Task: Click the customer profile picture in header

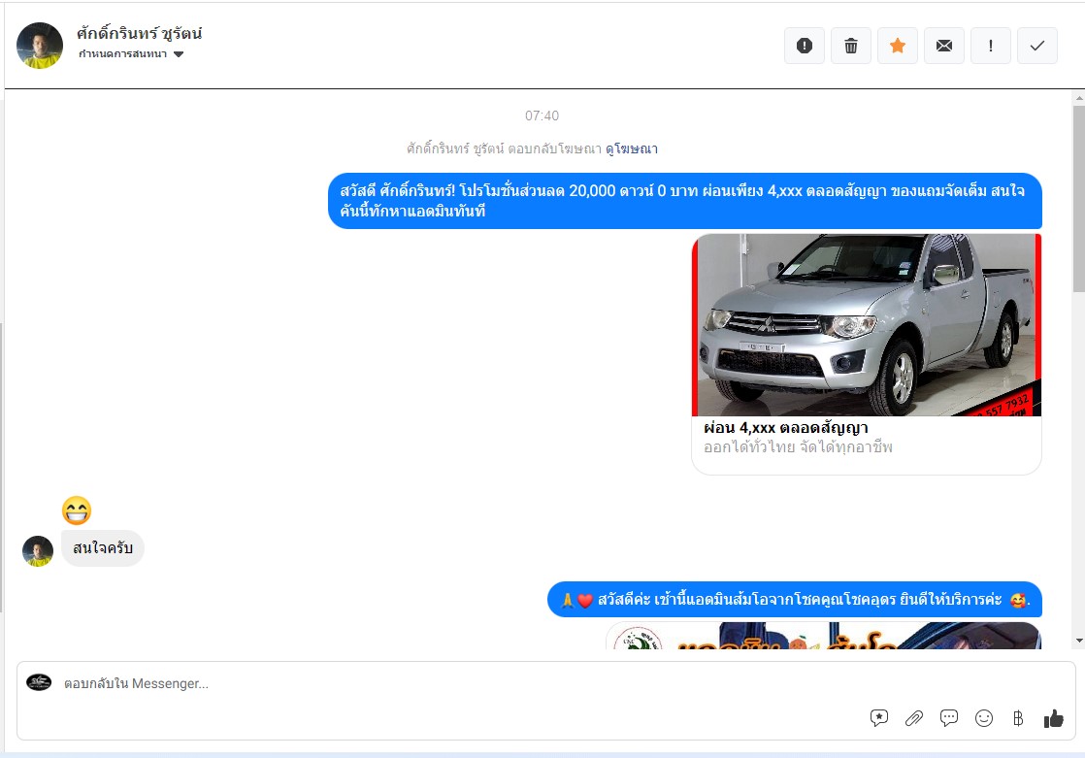Action: click(x=40, y=46)
